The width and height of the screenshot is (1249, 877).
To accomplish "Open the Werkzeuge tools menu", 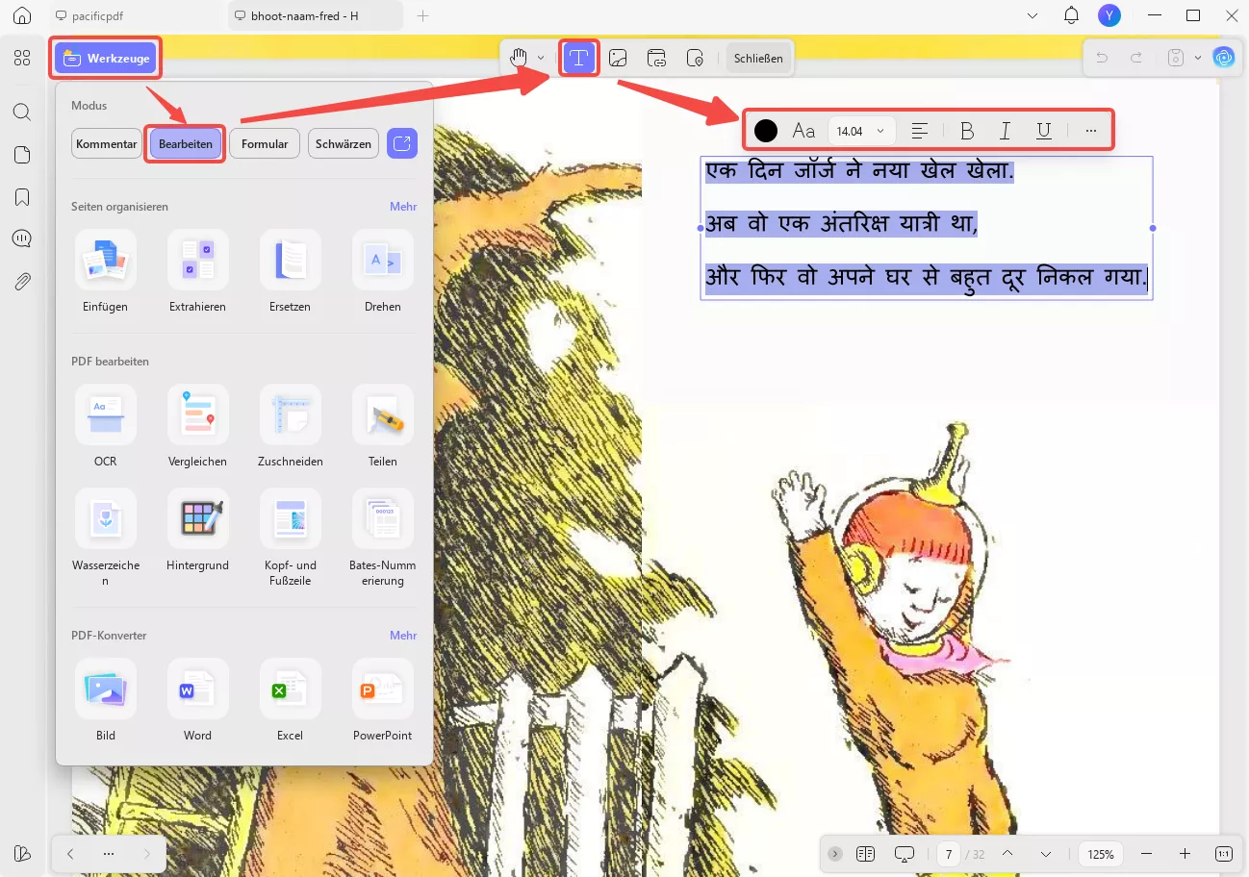I will point(106,59).
